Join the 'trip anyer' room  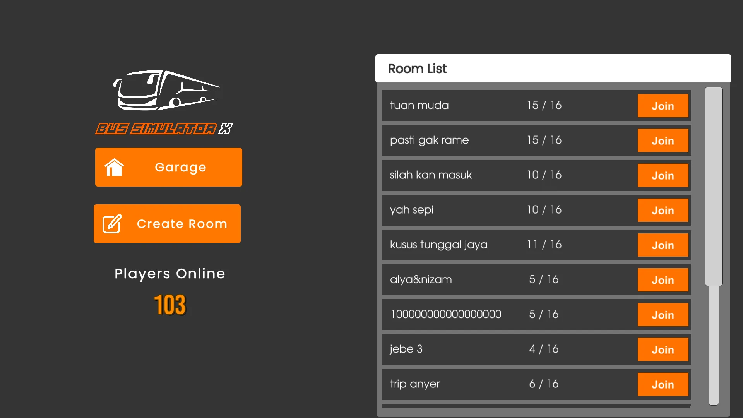663,384
